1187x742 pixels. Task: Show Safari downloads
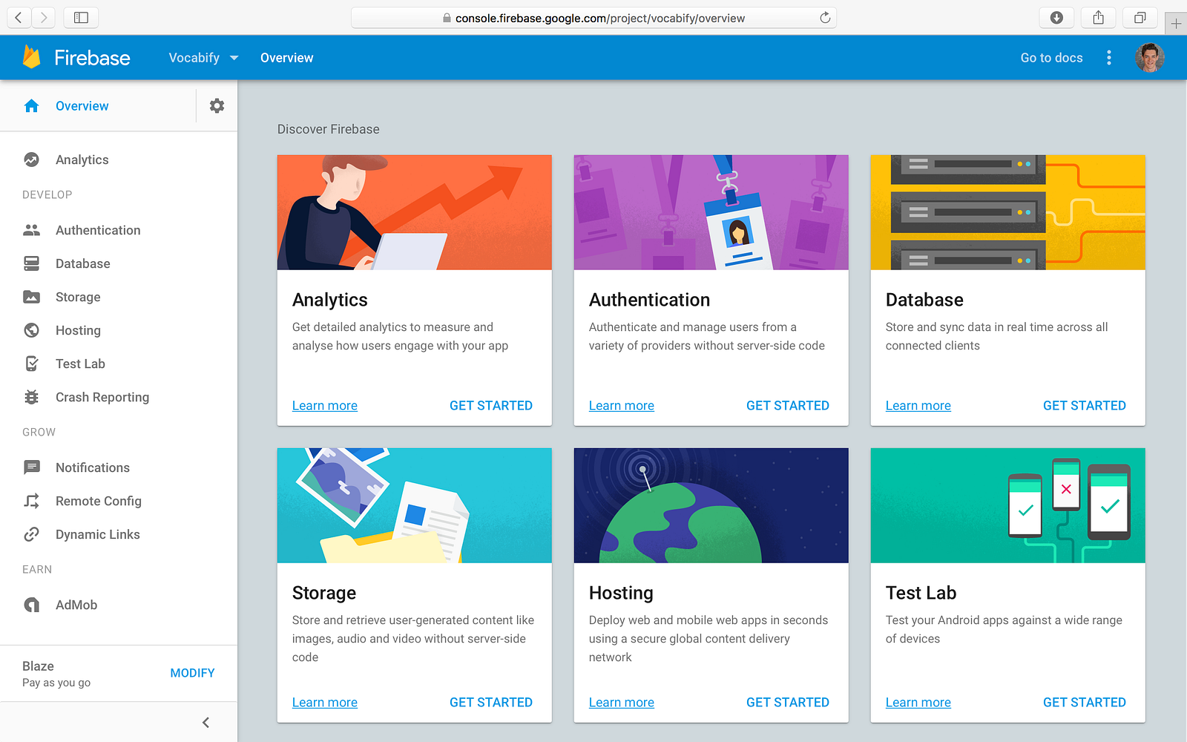1057,18
